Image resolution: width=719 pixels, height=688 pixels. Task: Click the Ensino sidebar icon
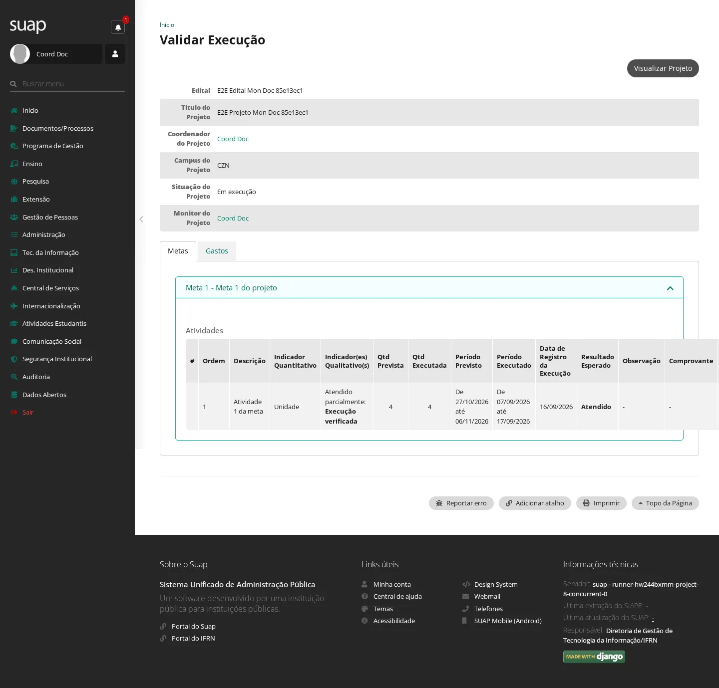(14, 164)
